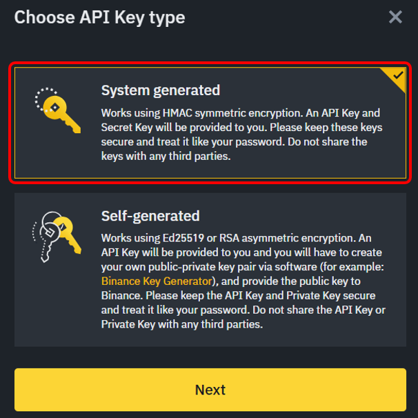Image resolution: width=418 pixels, height=418 pixels.
Task: Click the Choose API Key type title
Action: click(100, 18)
